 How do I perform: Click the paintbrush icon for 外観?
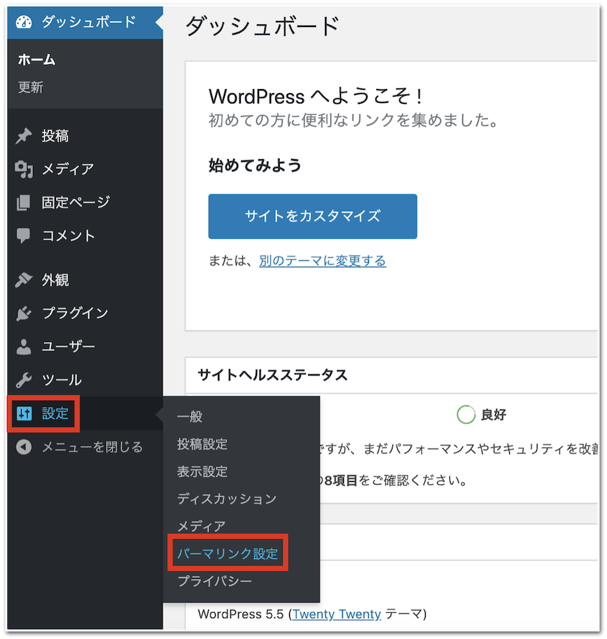pyautogui.click(x=24, y=280)
